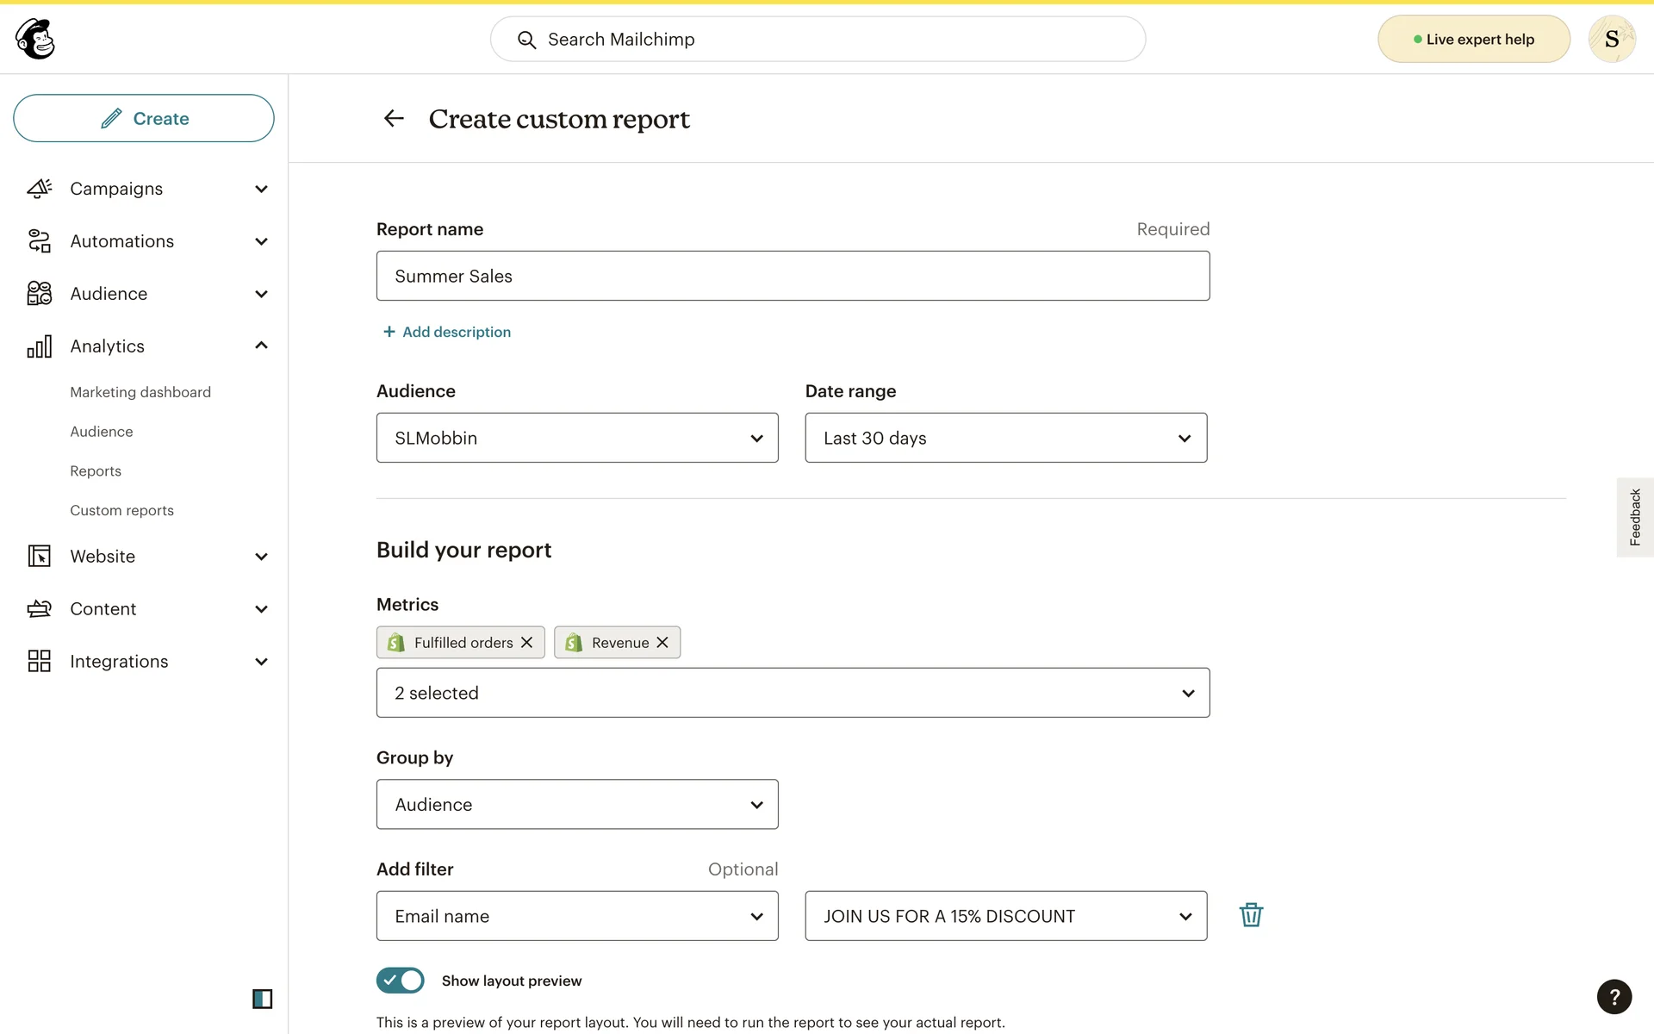Viewport: 1654px width, 1034px height.
Task: Click the Mailchimp Freddie logo
Action: pyautogui.click(x=35, y=39)
